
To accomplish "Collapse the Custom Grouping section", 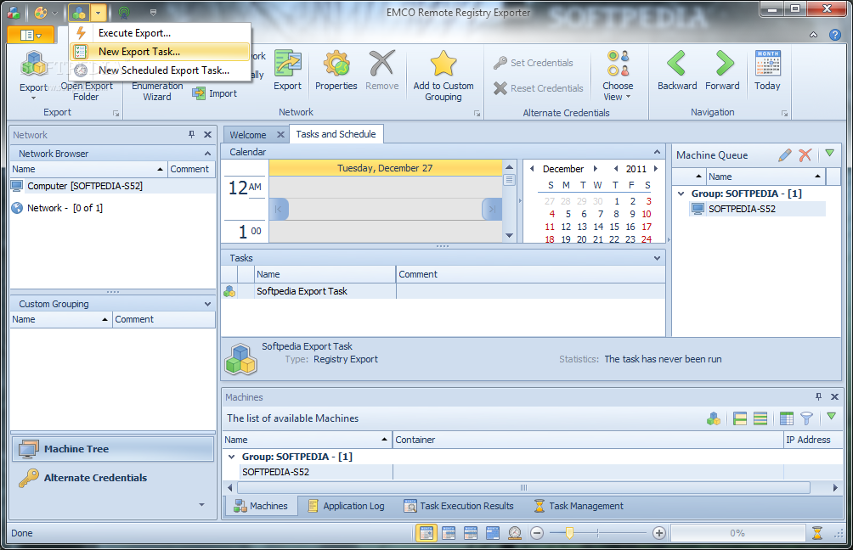I will tap(207, 304).
